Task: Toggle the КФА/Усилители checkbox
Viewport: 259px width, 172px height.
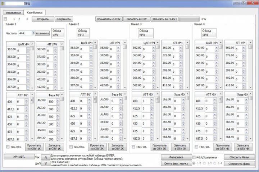Action: tap(194, 157)
